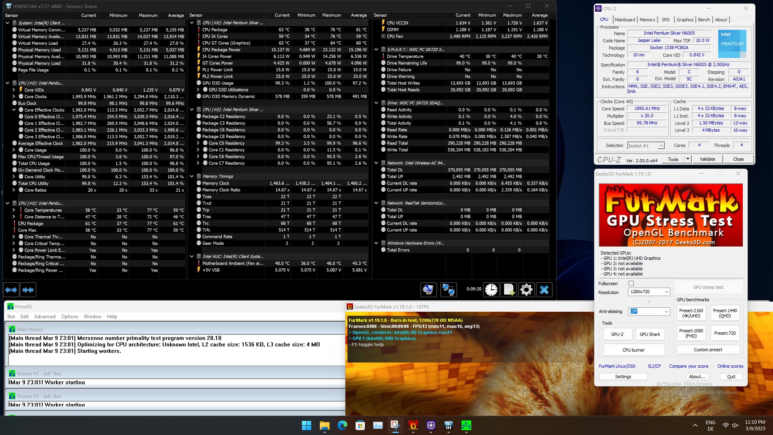Click the muted volume tray icon
Screen dimensions: 773x435
click(x=735, y=425)
